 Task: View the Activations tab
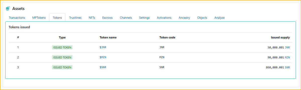coord(164,18)
